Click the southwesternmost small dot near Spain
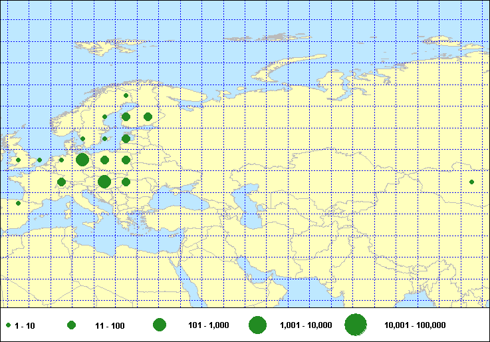Image resolution: width=490 pixels, height=342 pixels. [18, 203]
